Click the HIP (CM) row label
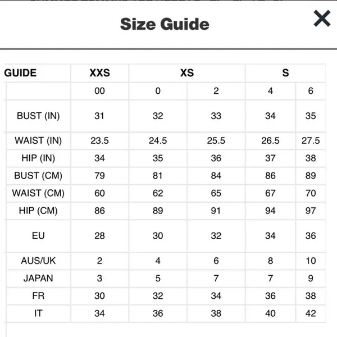 pyautogui.click(x=38, y=211)
